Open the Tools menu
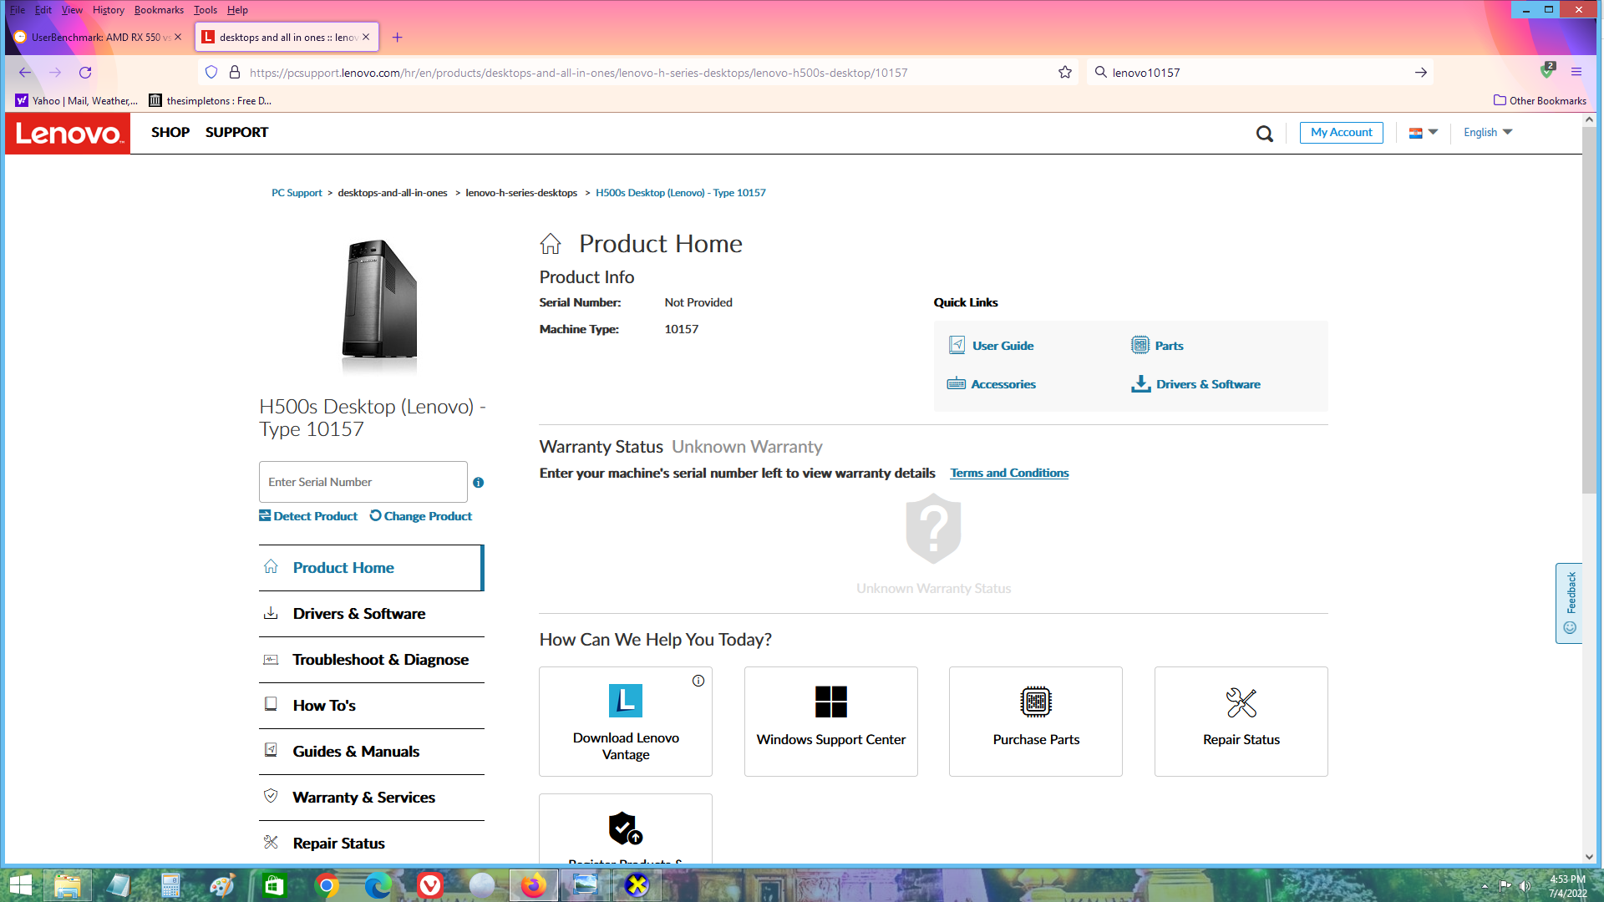Image resolution: width=1604 pixels, height=902 pixels. coord(206,10)
